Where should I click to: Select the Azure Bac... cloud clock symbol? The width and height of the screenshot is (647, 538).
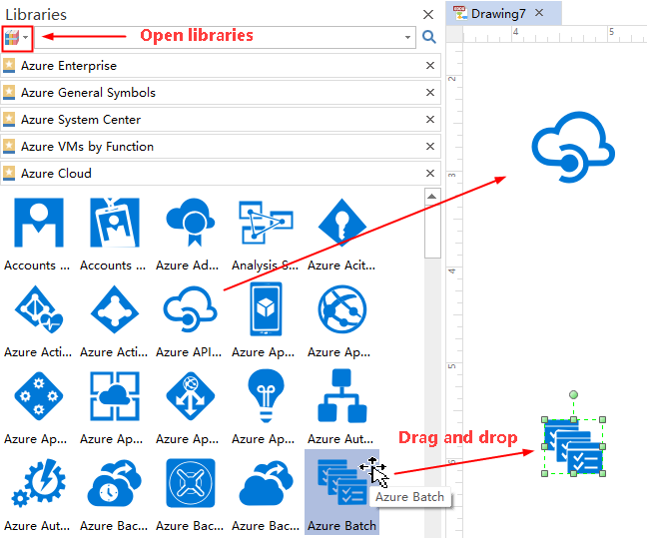(x=115, y=483)
